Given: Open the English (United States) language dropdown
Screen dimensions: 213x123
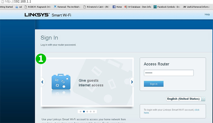Looking at the screenshot, I should tap(186, 99).
